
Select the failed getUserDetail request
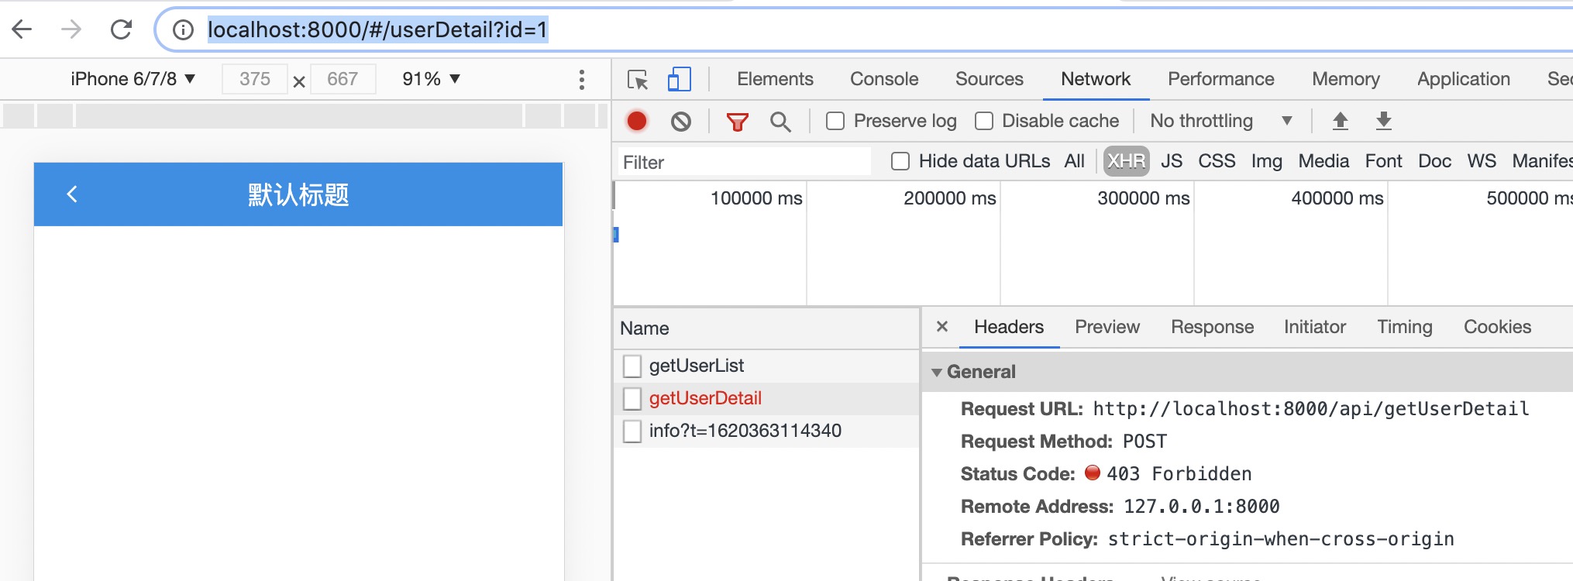click(766, 398)
